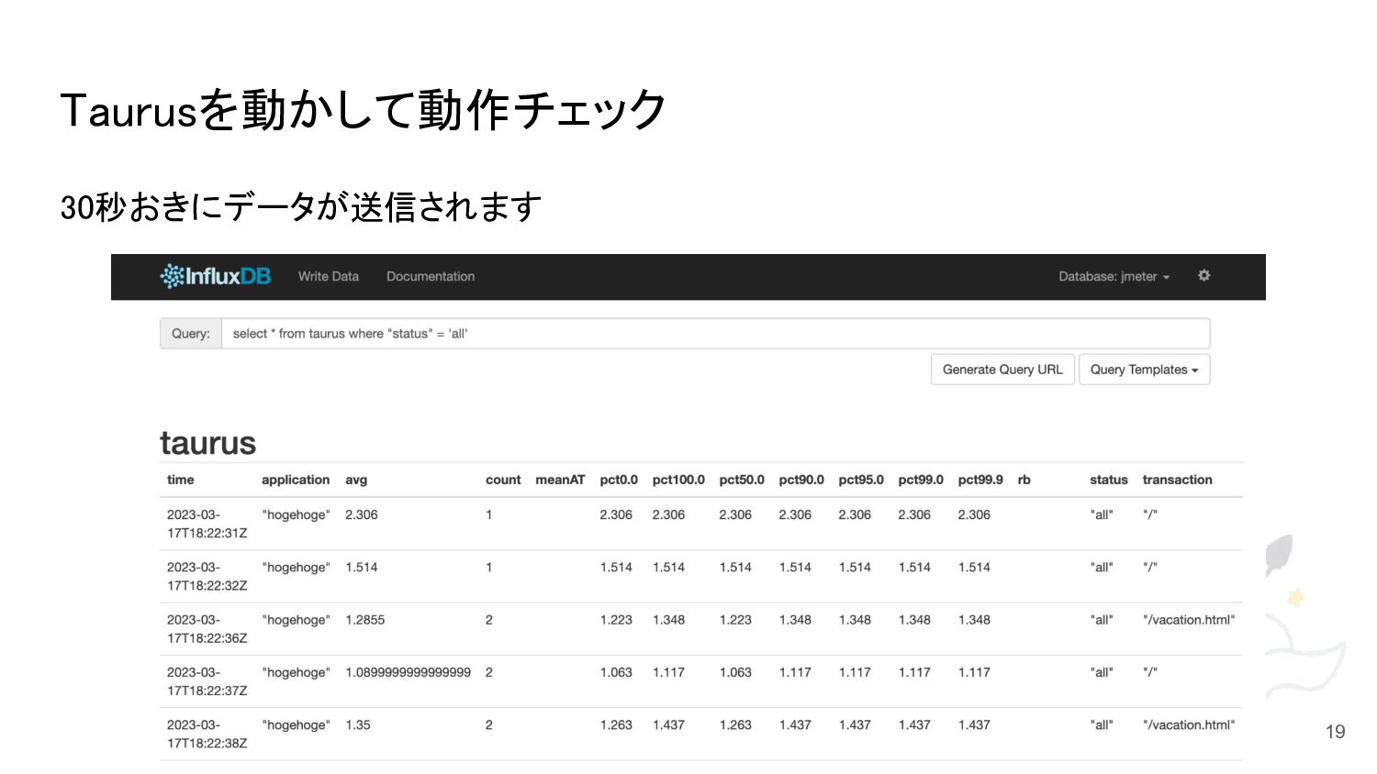Select timestamp 2023-03-17T18:22:32Z cell
The image size is (1377, 774).
(x=207, y=576)
